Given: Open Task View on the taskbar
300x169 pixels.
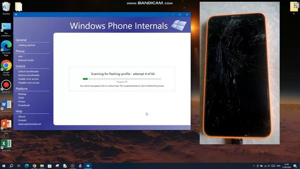Looking at the screenshot, I should point(19,166).
